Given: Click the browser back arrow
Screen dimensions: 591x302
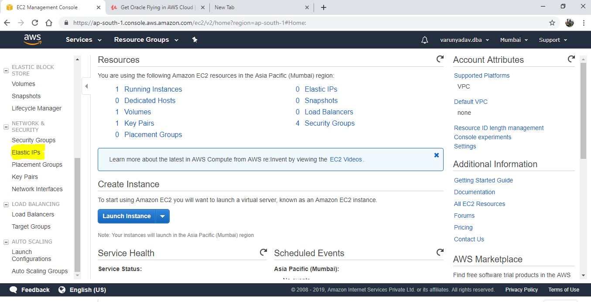Looking at the screenshot, I should pyautogui.click(x=7, y=23).
